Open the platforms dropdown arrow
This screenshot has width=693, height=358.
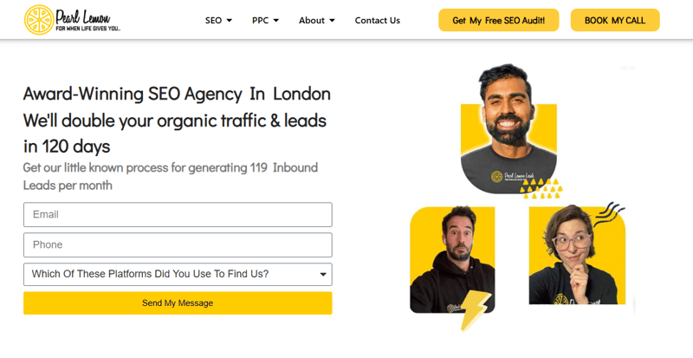(x=323, y=275)
